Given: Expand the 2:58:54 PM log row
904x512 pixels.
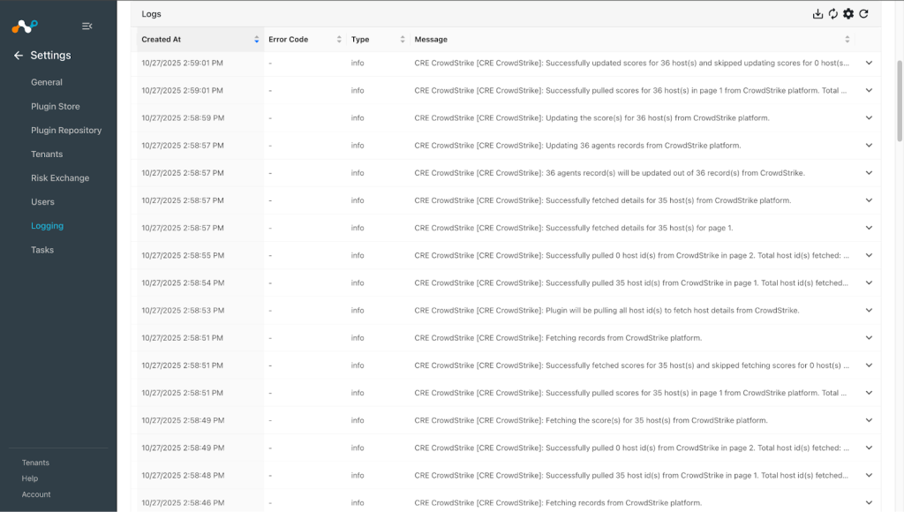Looking at the screenshot, I should tap(869, 282).
